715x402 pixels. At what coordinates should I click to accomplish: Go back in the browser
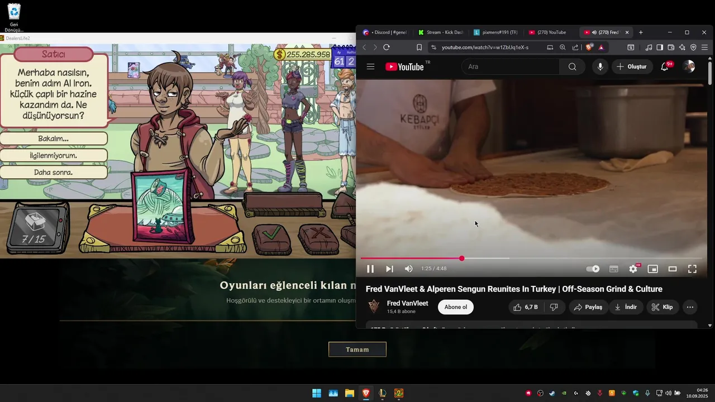pos(364,47)
